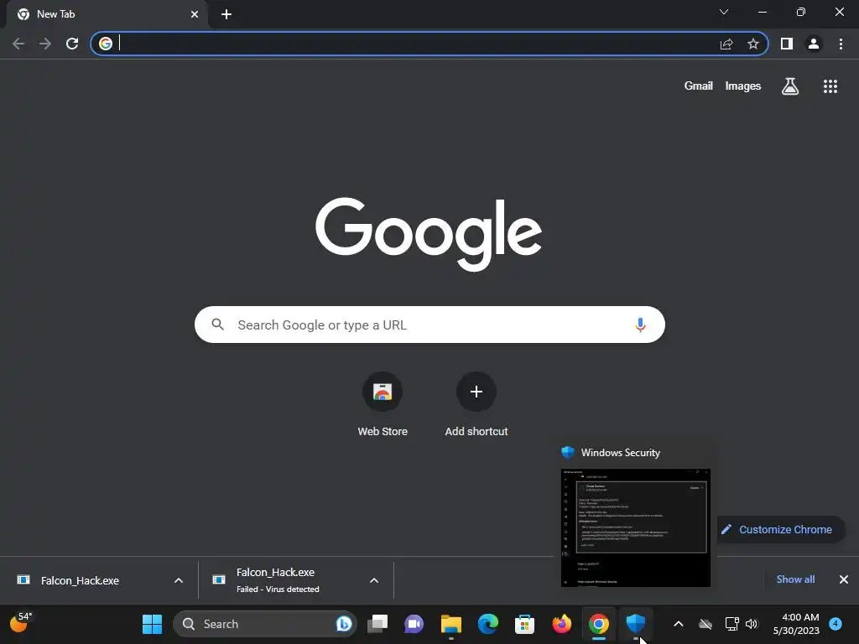Reload the page
Screen dimensions: 859x644
[x=72, y=44]
